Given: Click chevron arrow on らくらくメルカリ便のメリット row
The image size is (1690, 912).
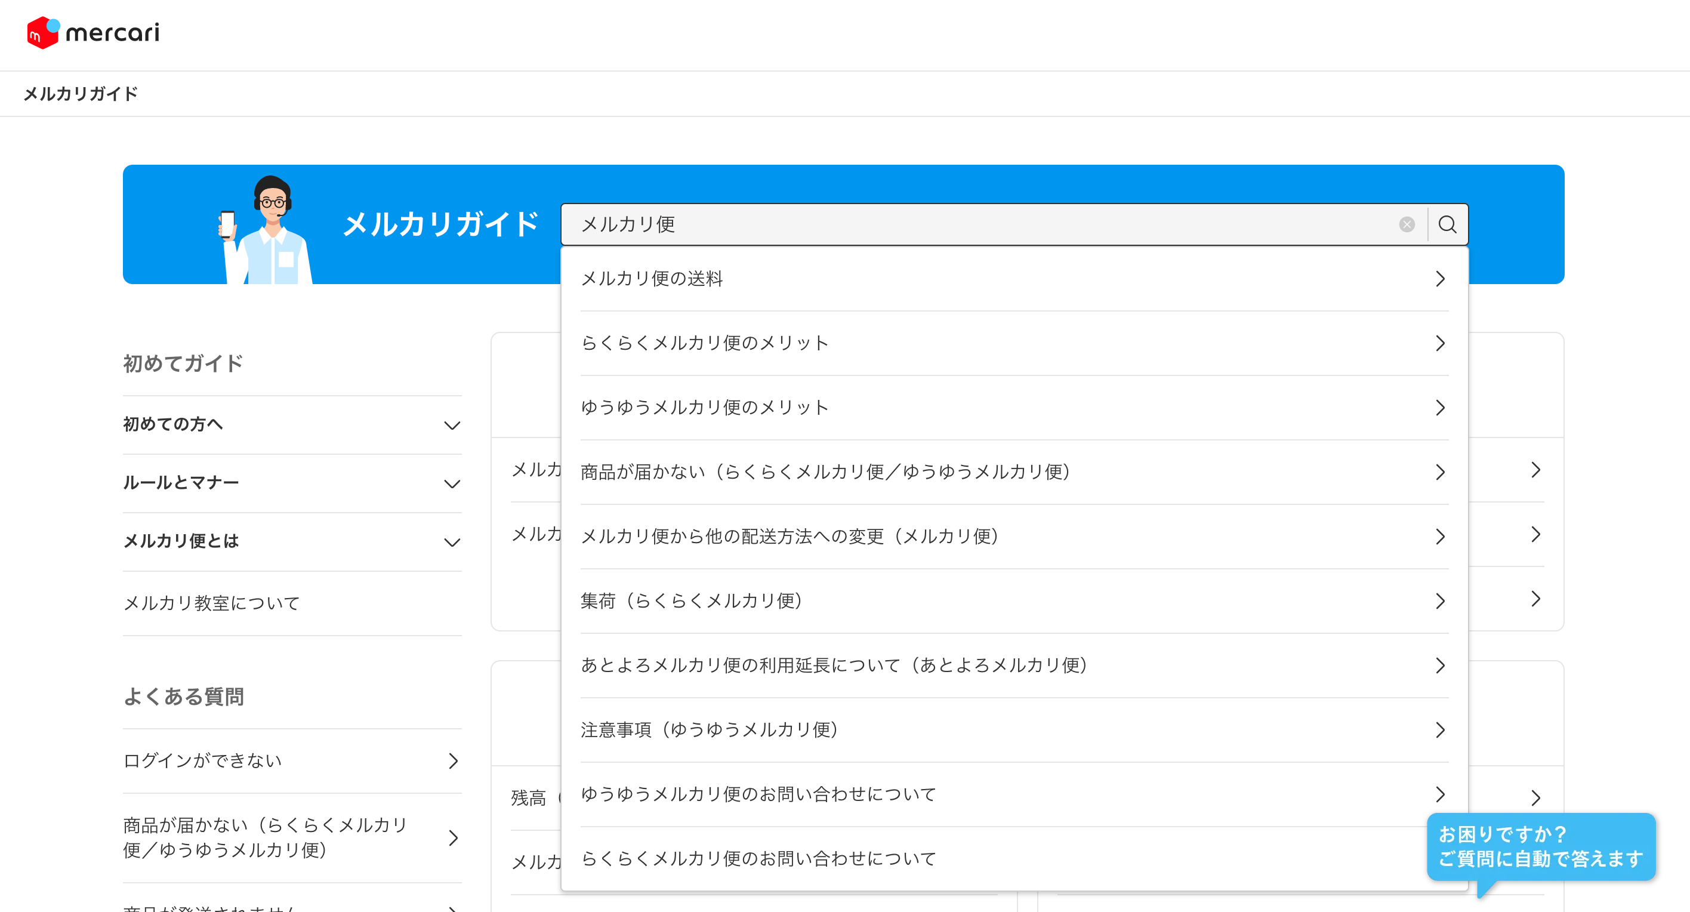Looking at the screenshot, I should pos(1440,343).
